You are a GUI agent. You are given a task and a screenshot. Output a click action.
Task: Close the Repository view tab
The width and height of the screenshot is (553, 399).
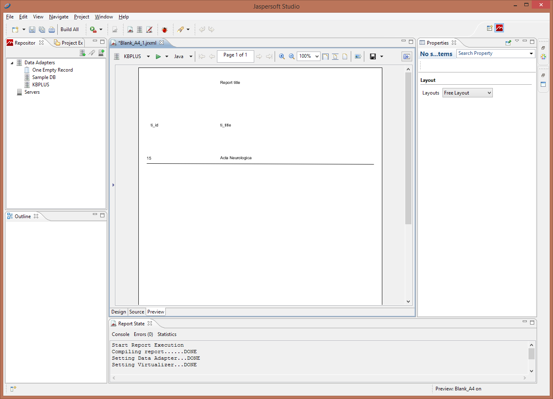coord(41,43)
